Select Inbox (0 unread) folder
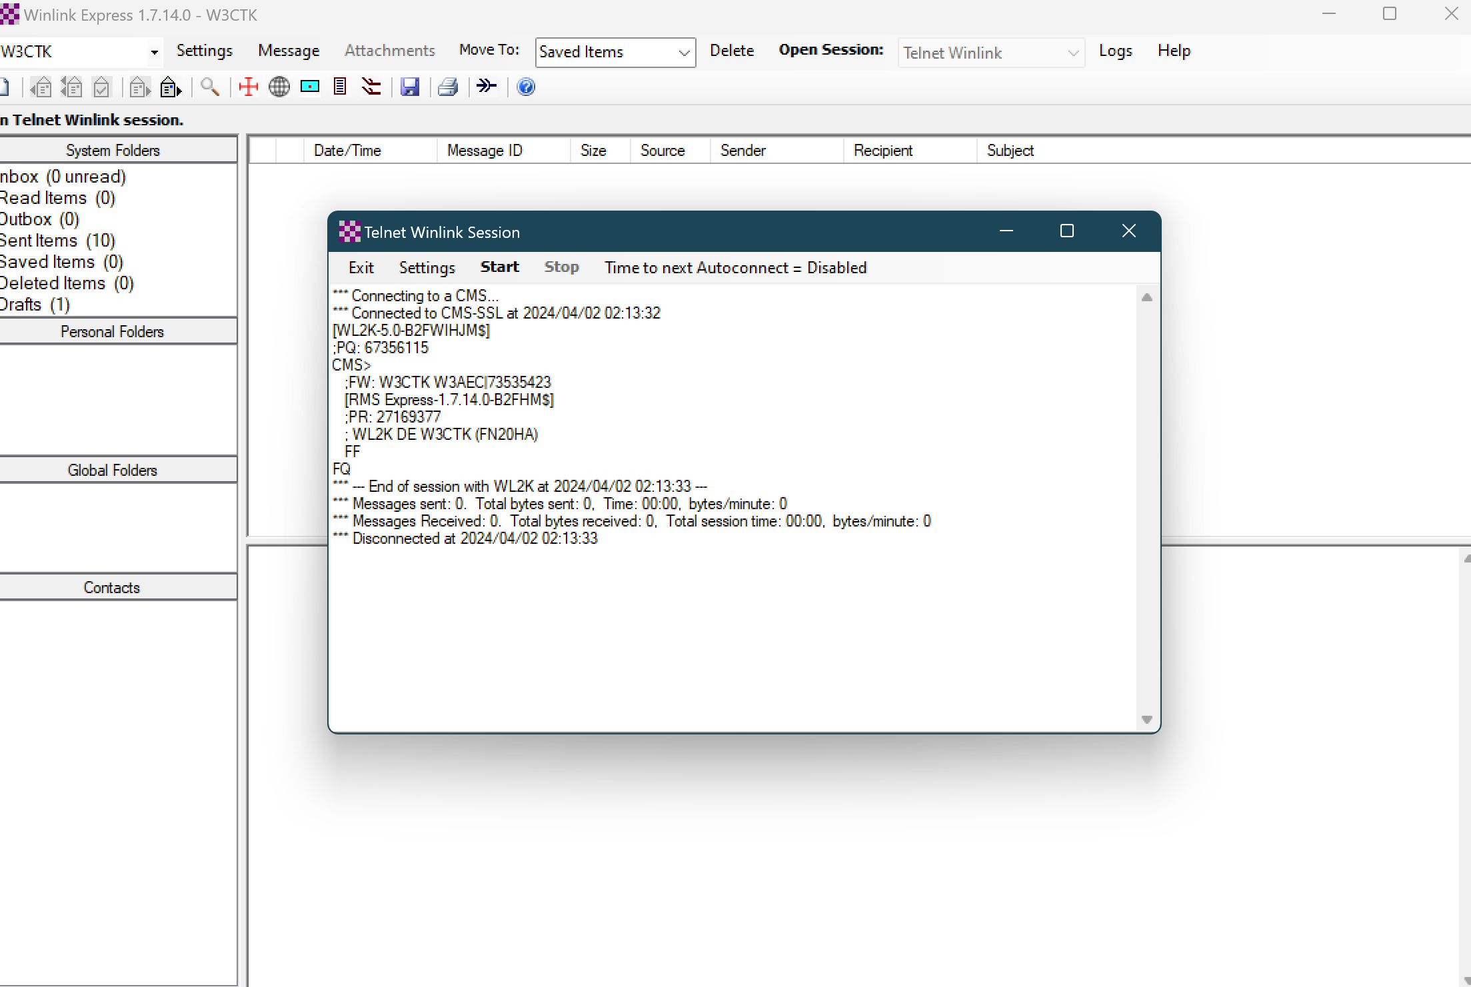Image resolution: width=1471 pixels, height=987 pixels. point(63,177)
